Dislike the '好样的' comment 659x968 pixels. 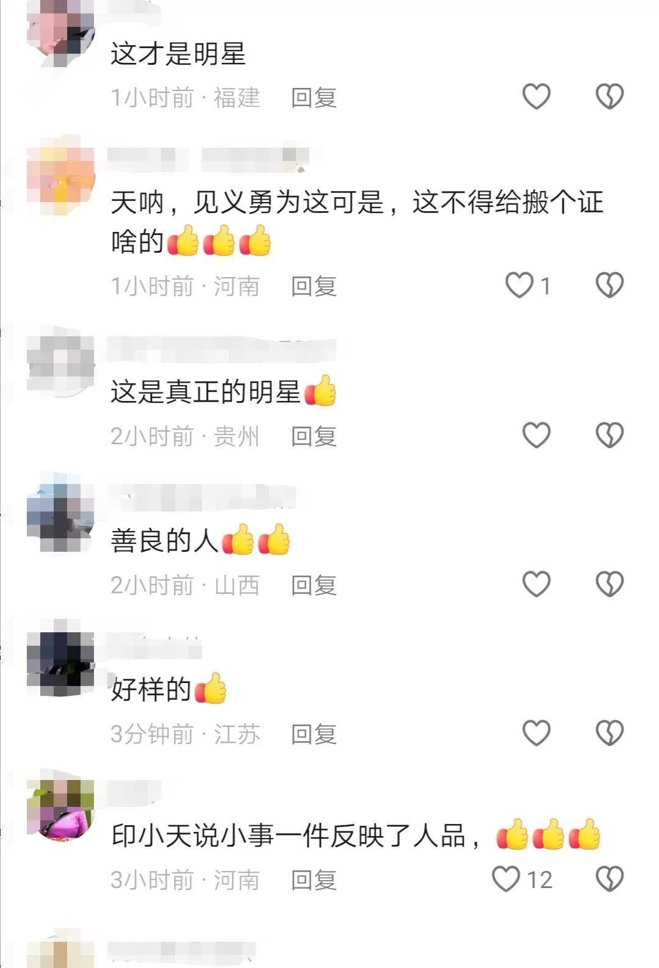(x=610, y=733)
